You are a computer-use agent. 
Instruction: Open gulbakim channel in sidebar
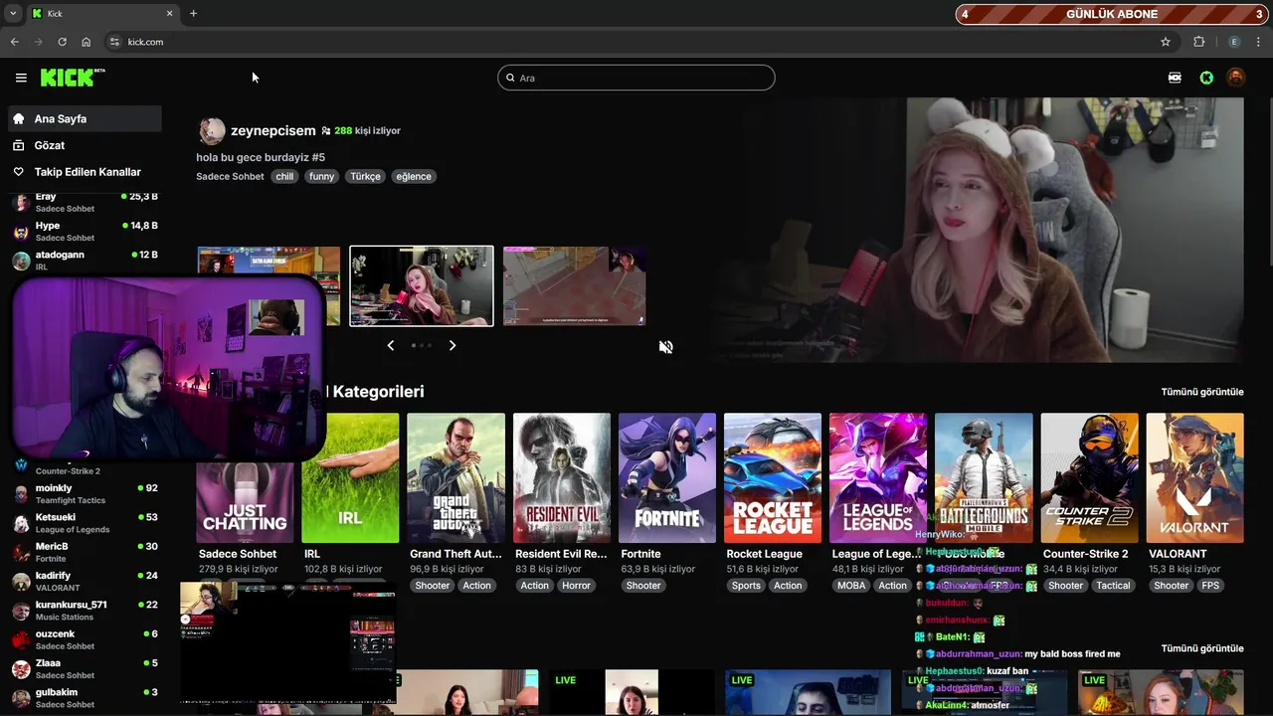point(85,697)
